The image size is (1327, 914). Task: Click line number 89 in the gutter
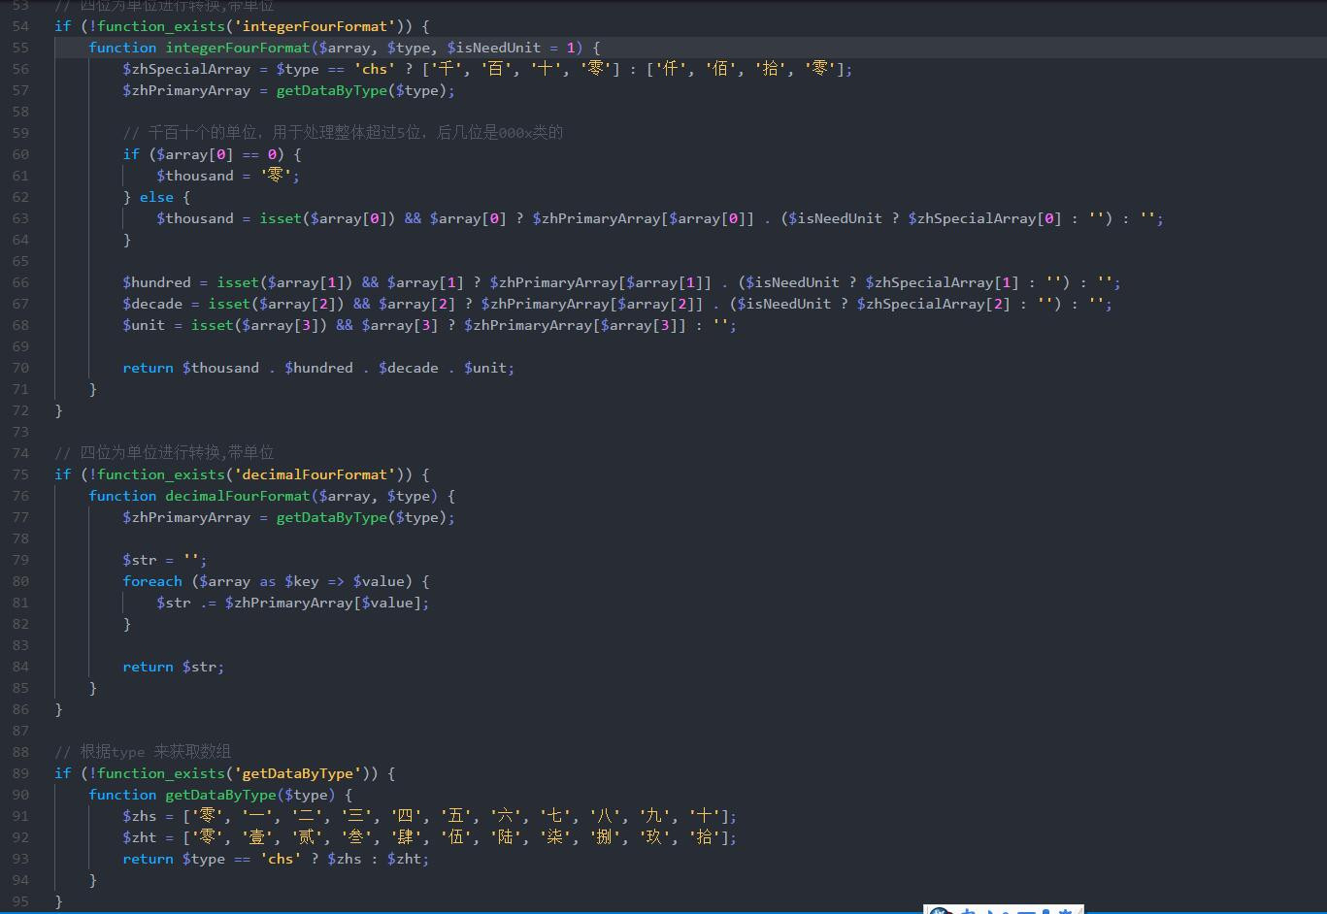tap(20, 773)
